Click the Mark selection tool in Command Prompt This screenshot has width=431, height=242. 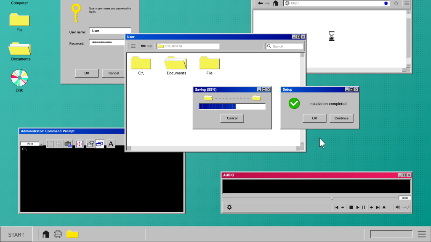pyautogui.click(x=51, y=144)
